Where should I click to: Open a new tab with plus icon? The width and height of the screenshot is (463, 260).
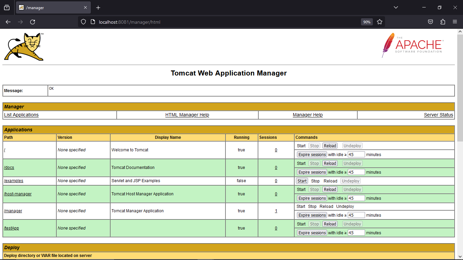pos(98,7)
